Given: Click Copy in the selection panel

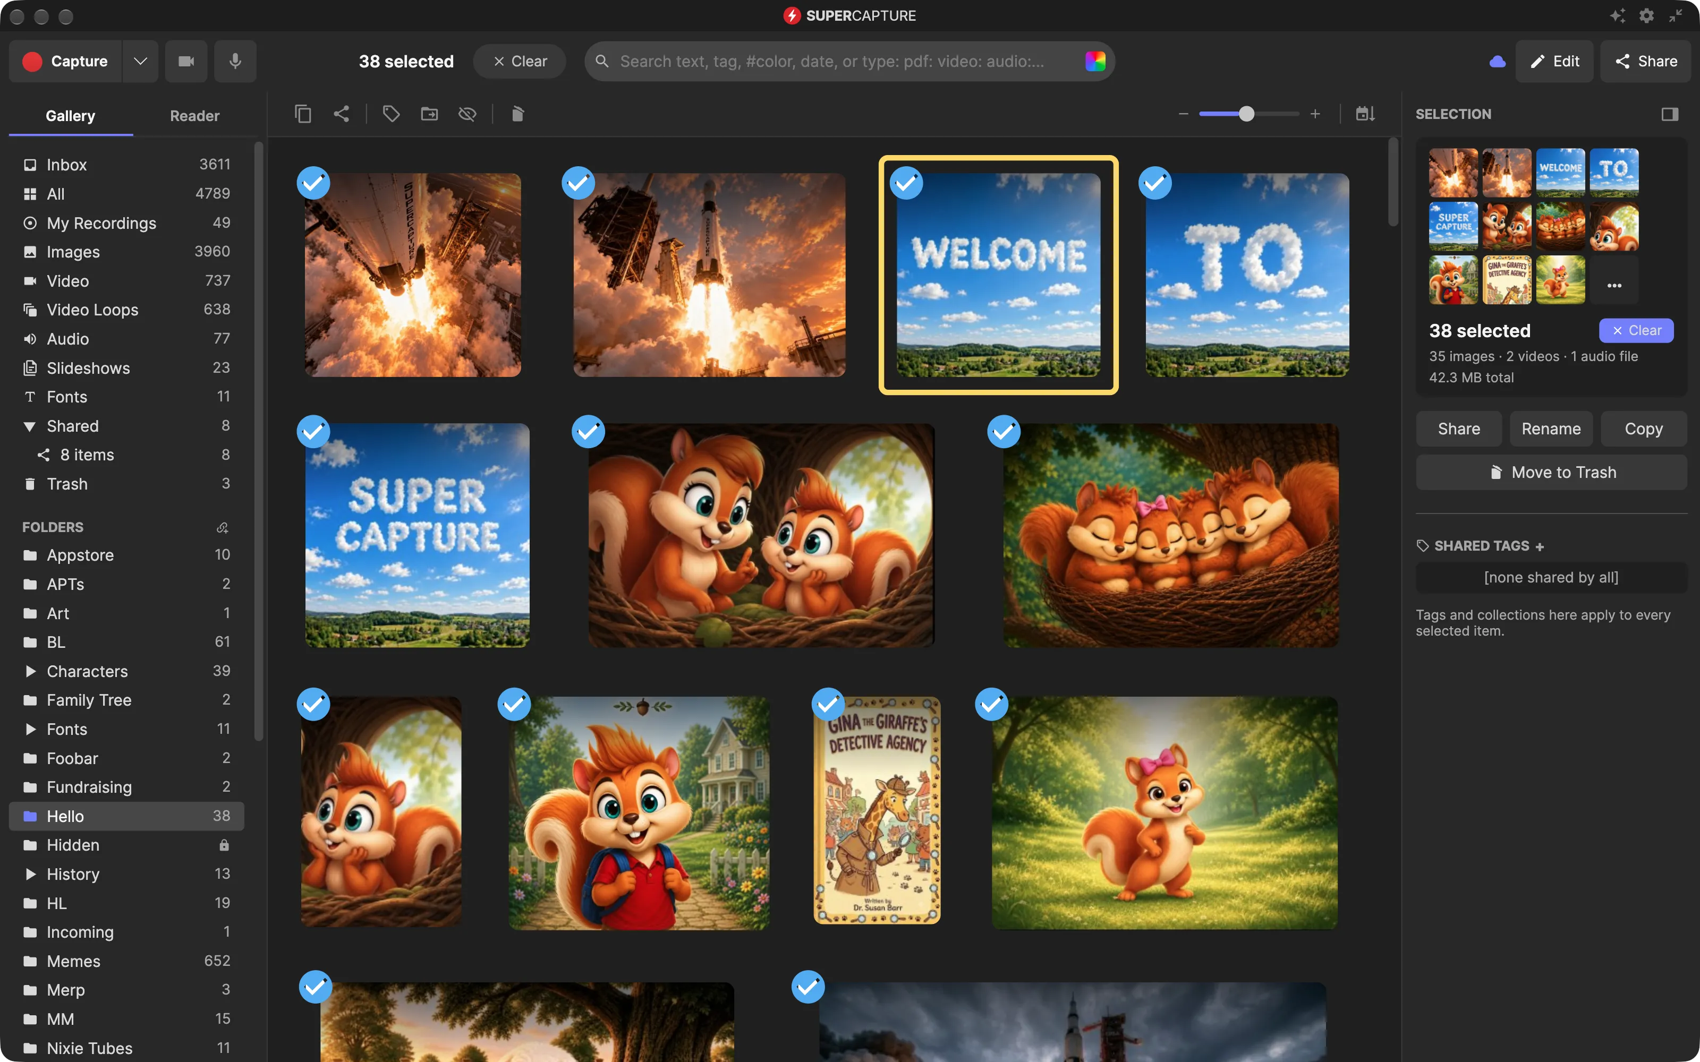Looking at the screenshot, I should pos(1644,429).
